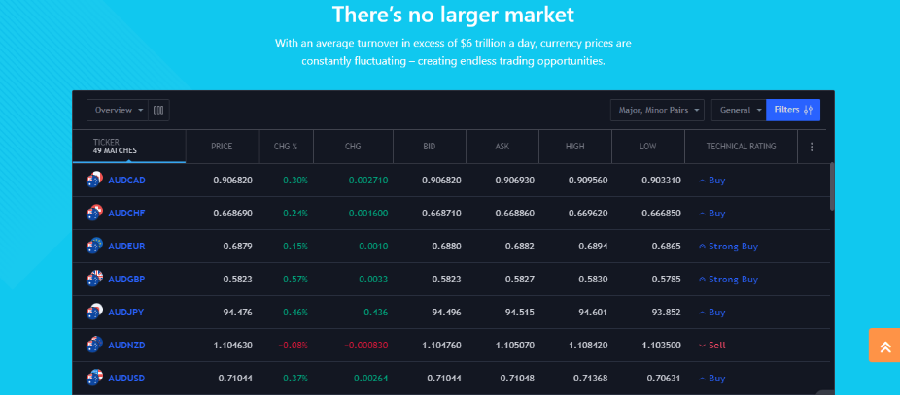Expand the Major, Minor Pairs dropdown
The width and height of the screenshot is (900, 395).
pos(656,111)
